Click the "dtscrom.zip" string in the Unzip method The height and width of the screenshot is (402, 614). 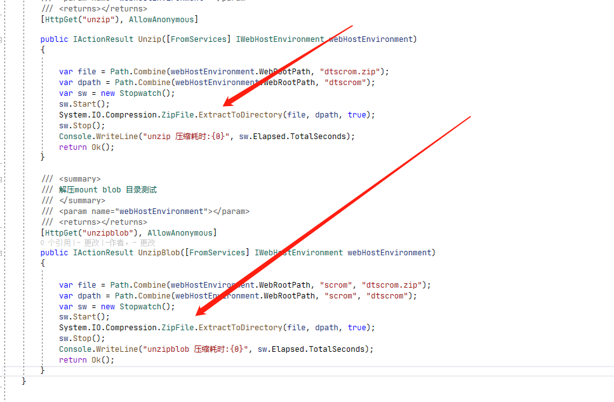pos(350,72)
